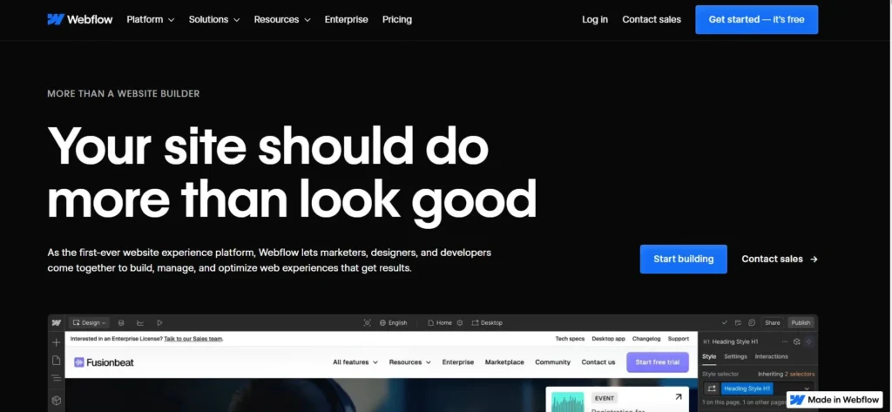Image resolution: width=892 pixels, height=412 pixels.
Task: Click the teal waveform thumbnail on the EVENT card
Action: point(568,402)
